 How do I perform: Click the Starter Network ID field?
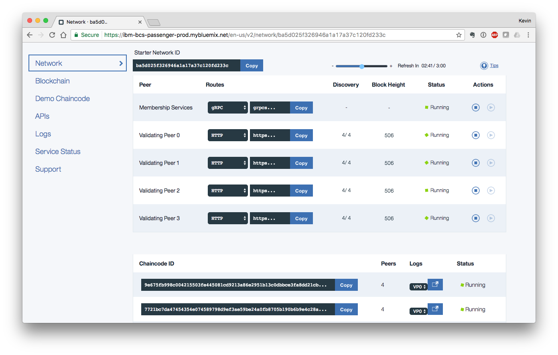tap(187, 65)
